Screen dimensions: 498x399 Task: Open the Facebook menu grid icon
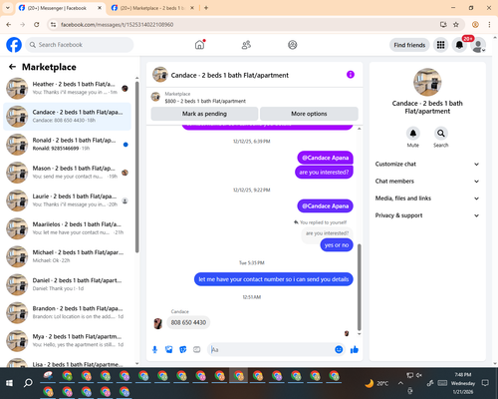440,45
